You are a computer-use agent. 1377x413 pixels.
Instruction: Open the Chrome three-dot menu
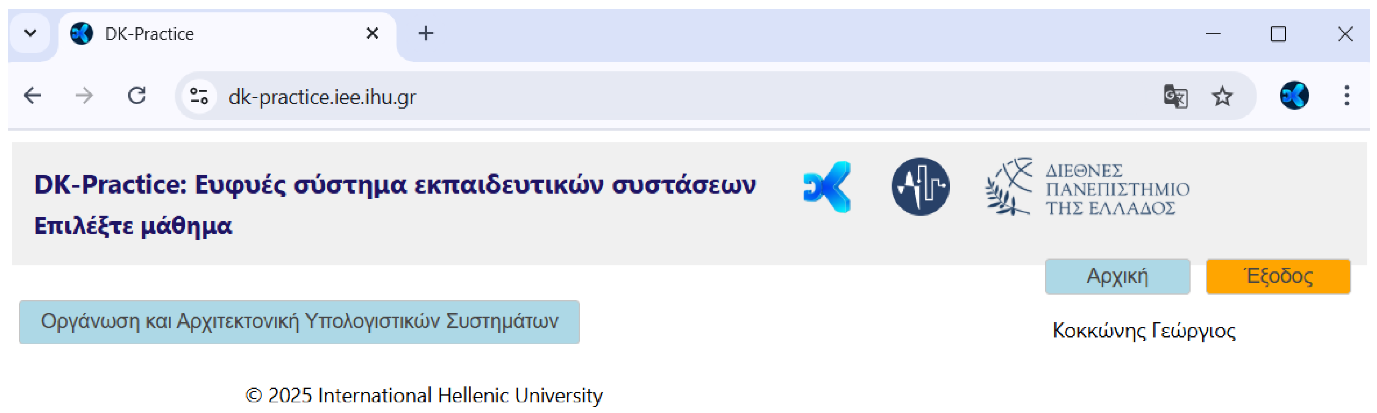[x=1346, y=96]
